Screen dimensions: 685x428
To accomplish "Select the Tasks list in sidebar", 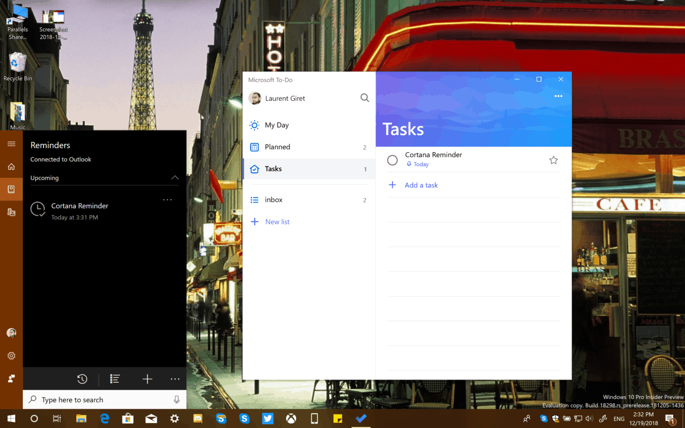I will (x=309, y=169).
